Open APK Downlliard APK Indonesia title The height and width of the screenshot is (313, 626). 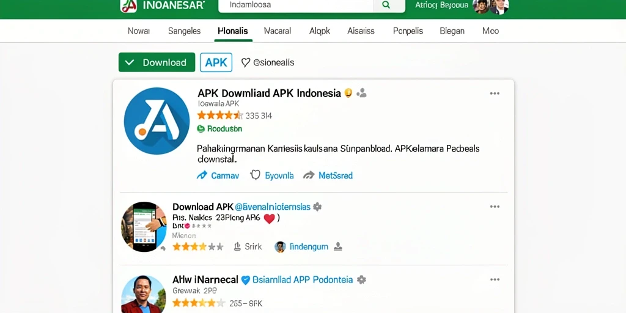click(x=269, y=93)
